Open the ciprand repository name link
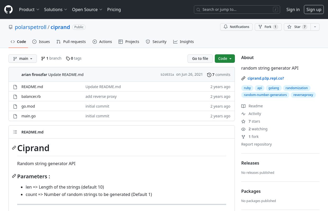Viewport: 328px width, 211px height. (x=60, y=27)
